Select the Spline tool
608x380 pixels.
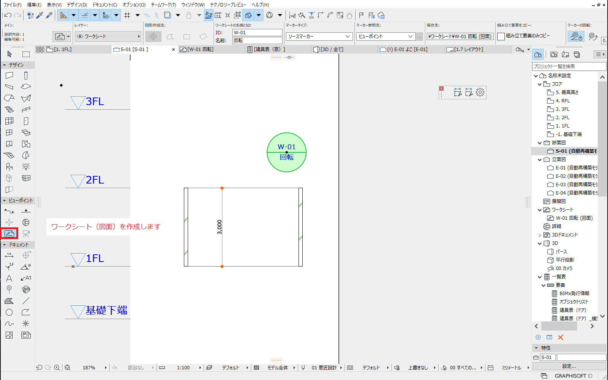(x=10, y=324)
